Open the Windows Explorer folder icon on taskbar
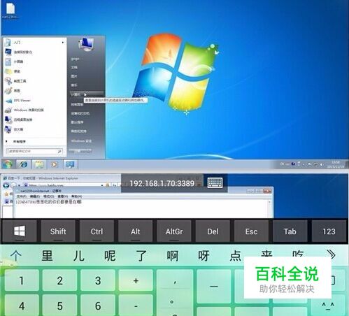Screen dimensions: 349x316 [x=38, y=164]
